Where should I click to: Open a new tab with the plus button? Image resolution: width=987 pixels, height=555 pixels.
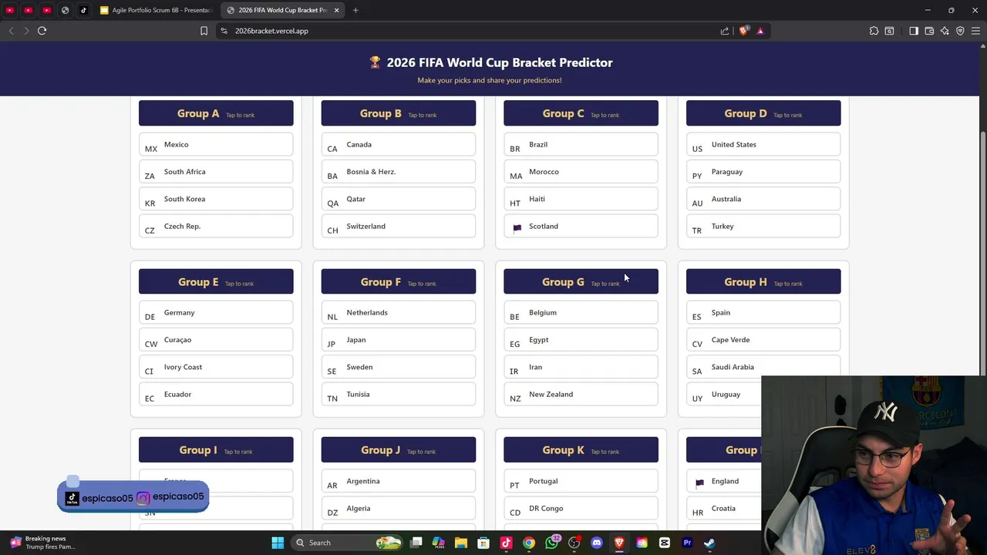355,10
